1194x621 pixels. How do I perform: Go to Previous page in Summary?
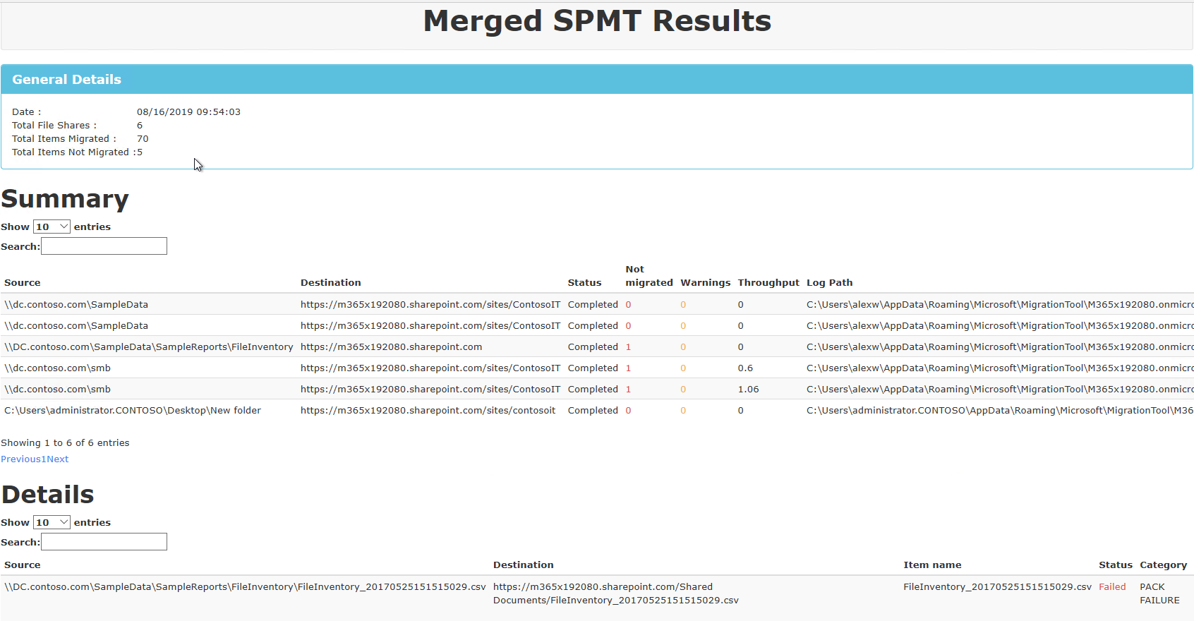20,459
